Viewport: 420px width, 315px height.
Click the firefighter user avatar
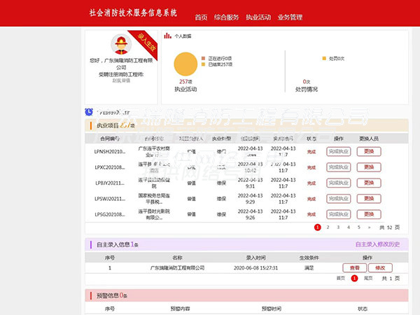coord(122,45)
